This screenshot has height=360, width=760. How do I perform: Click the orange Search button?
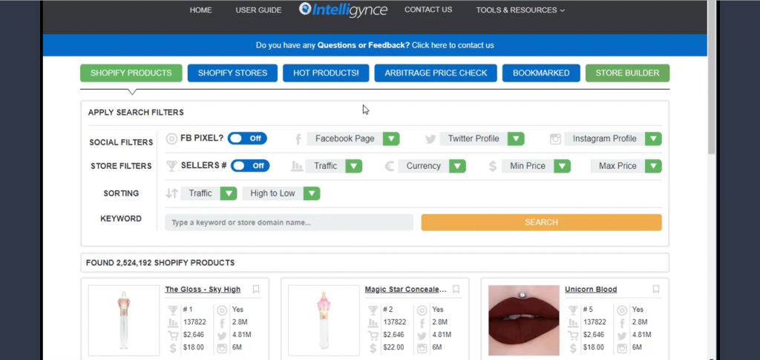[x=541, y=222]
